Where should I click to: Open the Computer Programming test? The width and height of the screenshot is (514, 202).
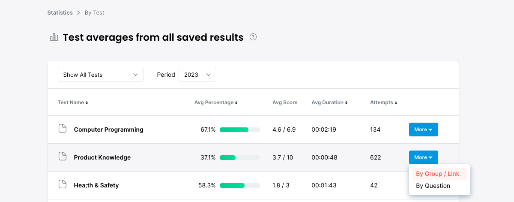point(108,130)
